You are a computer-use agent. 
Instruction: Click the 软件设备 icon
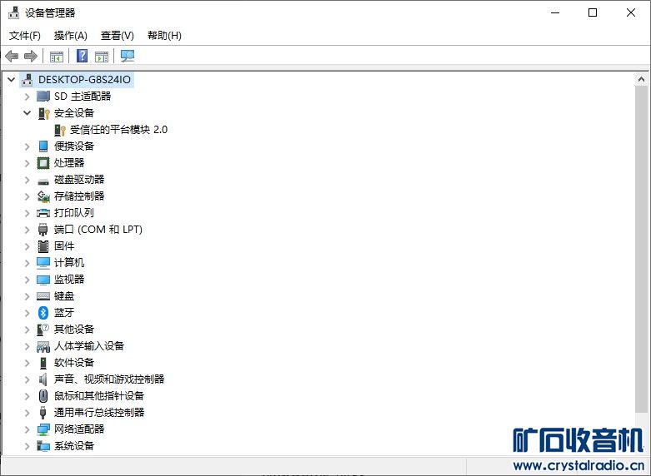pyautogui.click(x=43, y=363)
